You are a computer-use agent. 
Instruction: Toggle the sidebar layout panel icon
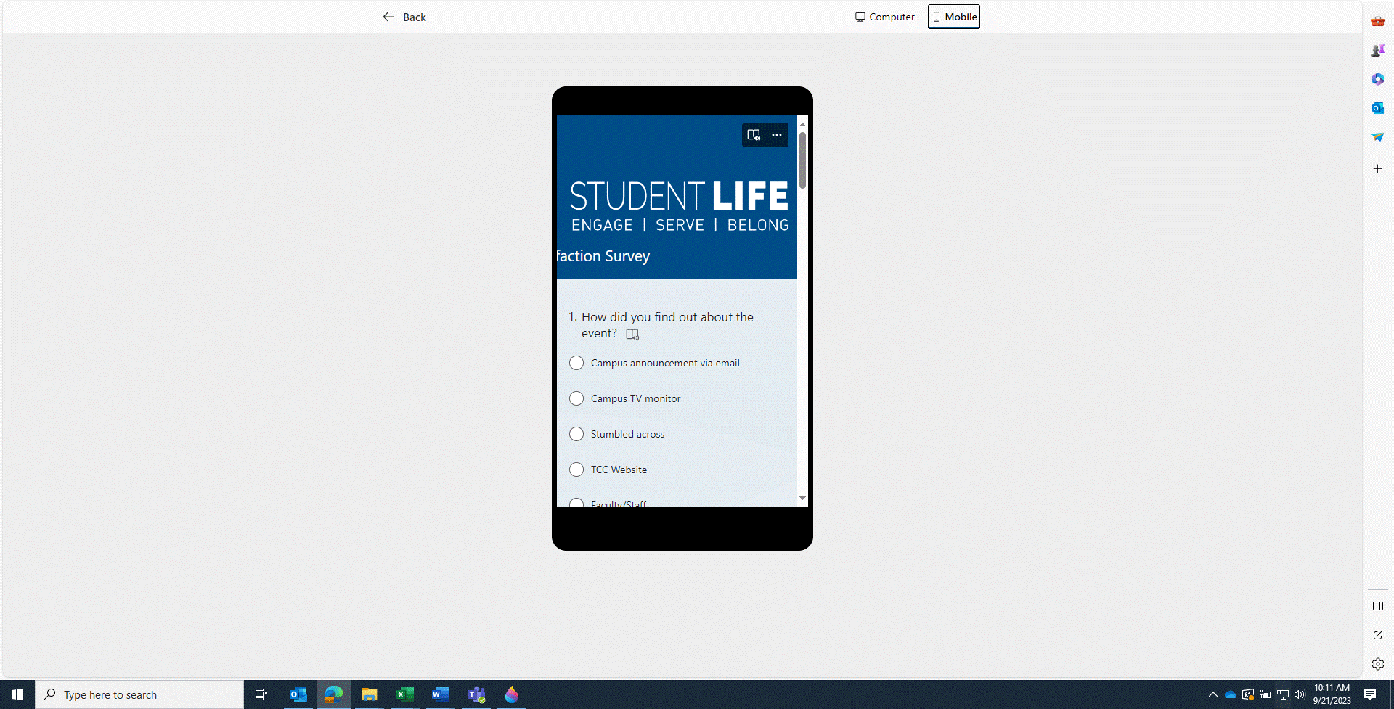(x=1378, y=606)
